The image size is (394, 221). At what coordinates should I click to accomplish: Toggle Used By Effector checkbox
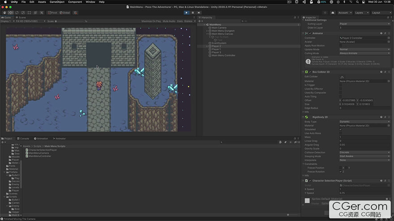pos(341,89)
